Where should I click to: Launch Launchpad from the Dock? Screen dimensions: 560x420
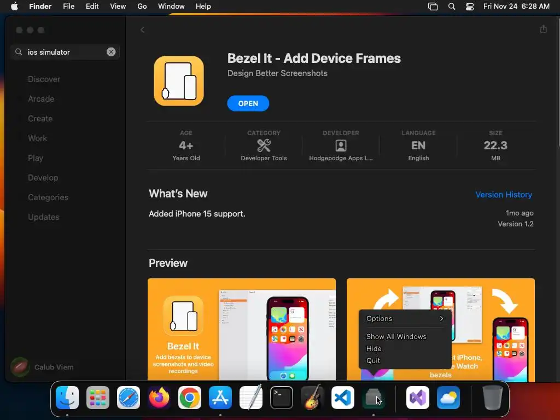click(98, 398)
